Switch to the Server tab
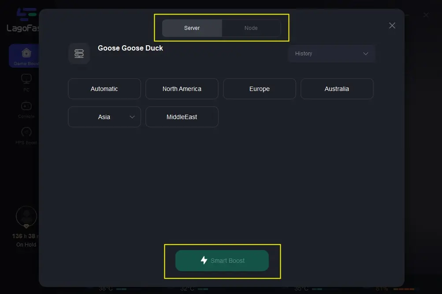442x294 pixels. pos(192,28)
